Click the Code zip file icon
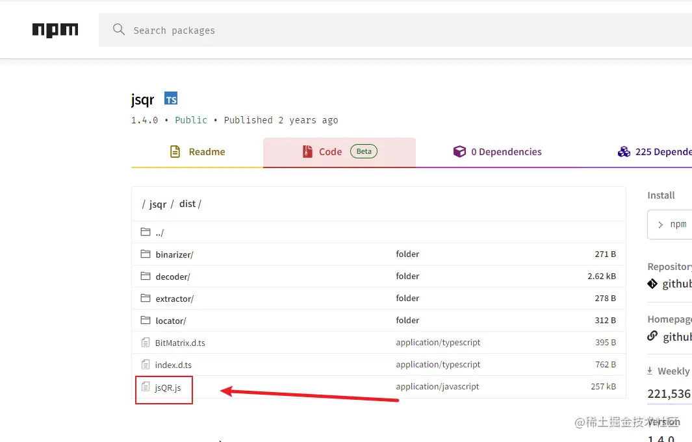Screen dimensions: 692x442 tap(307, 152)
